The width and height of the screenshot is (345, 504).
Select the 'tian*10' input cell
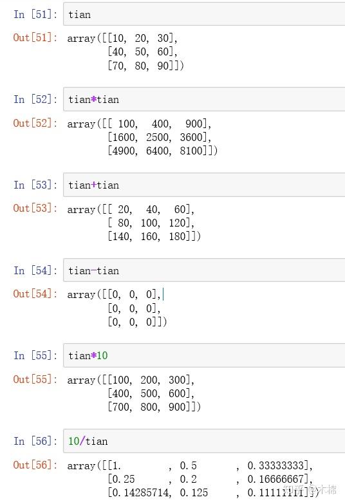204,355
